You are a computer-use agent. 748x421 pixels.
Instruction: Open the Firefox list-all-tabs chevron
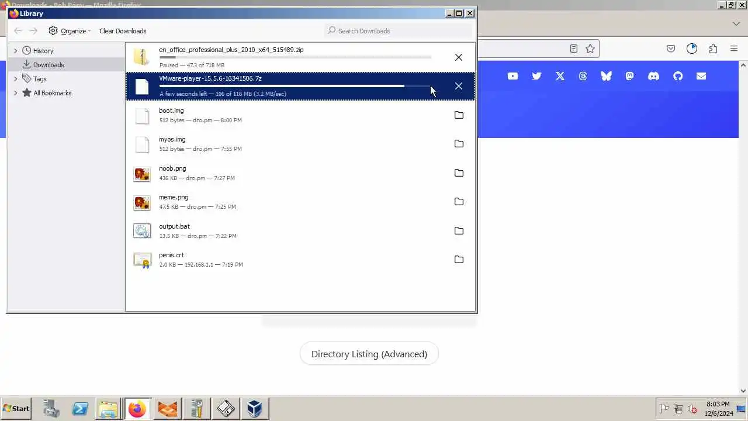736,24
